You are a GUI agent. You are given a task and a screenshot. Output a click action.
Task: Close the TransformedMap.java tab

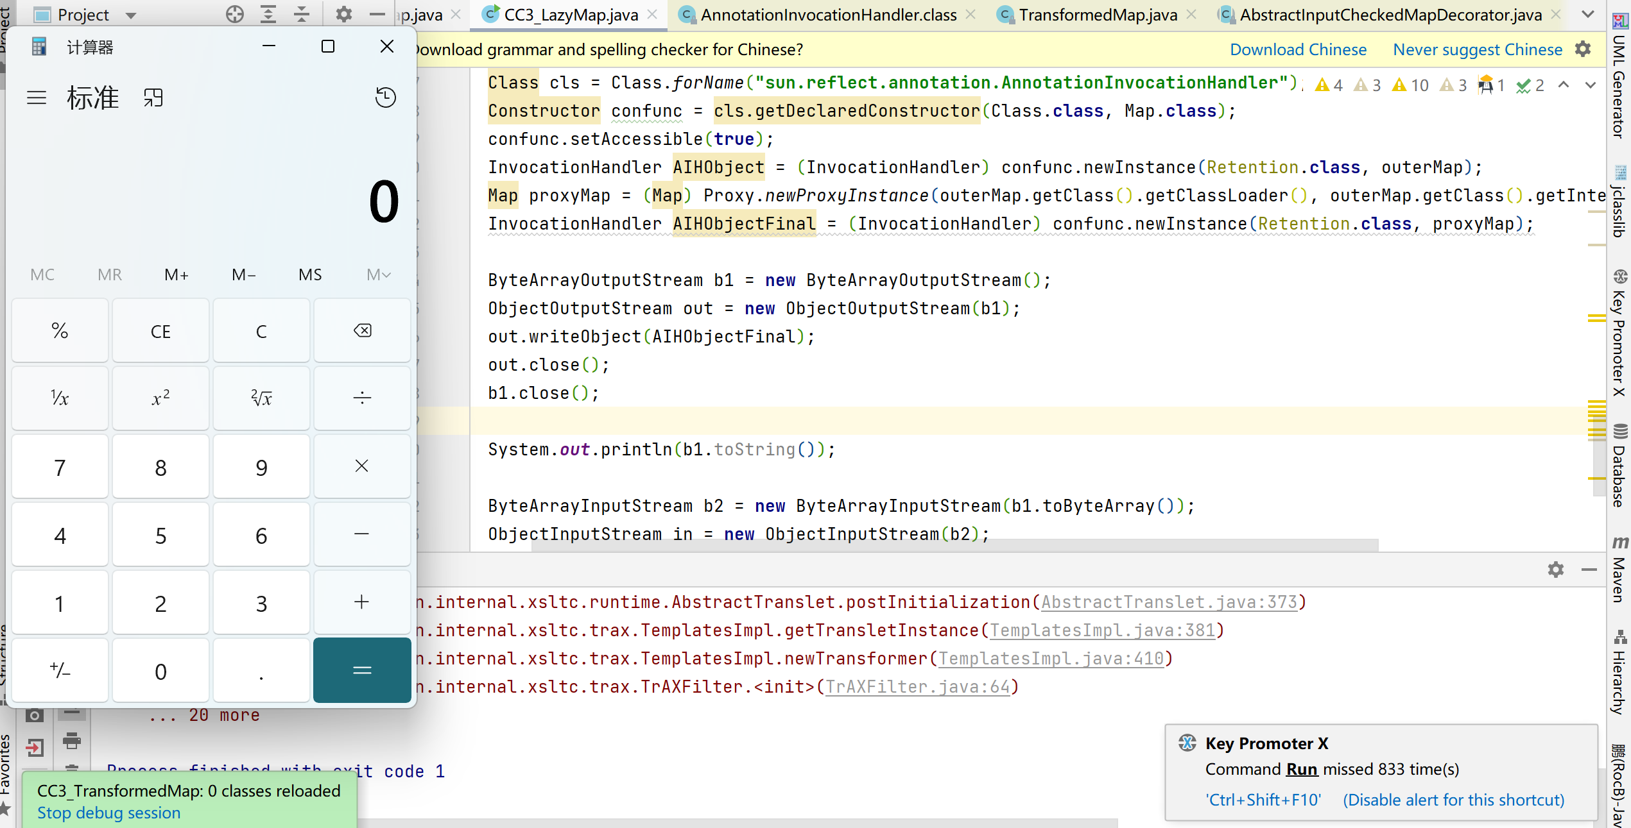pos(1191,15)
